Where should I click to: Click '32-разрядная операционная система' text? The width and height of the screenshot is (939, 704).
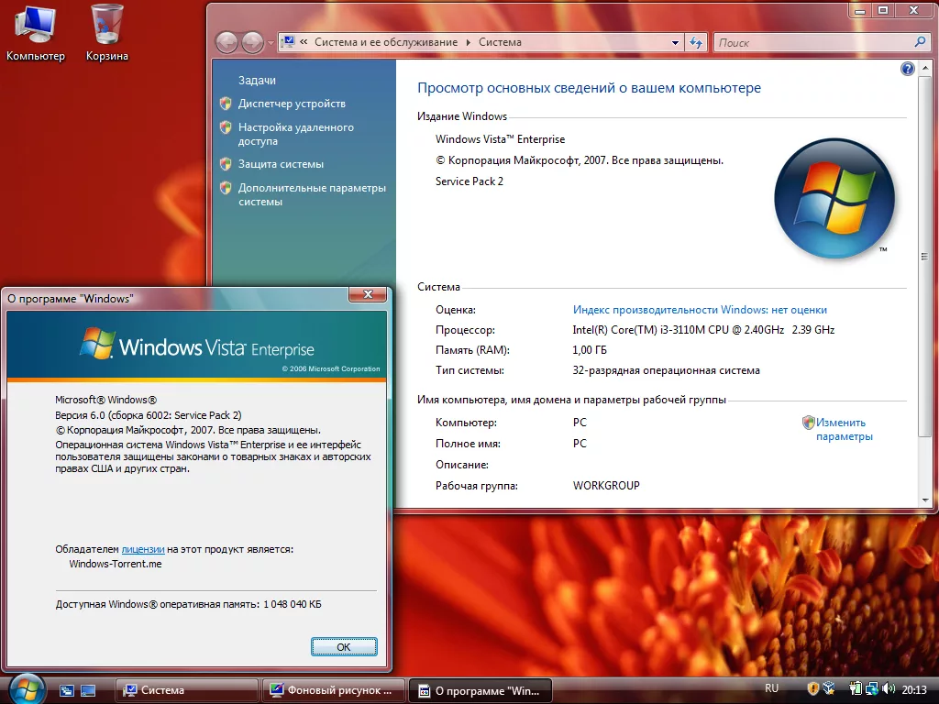tap(666, 370)
